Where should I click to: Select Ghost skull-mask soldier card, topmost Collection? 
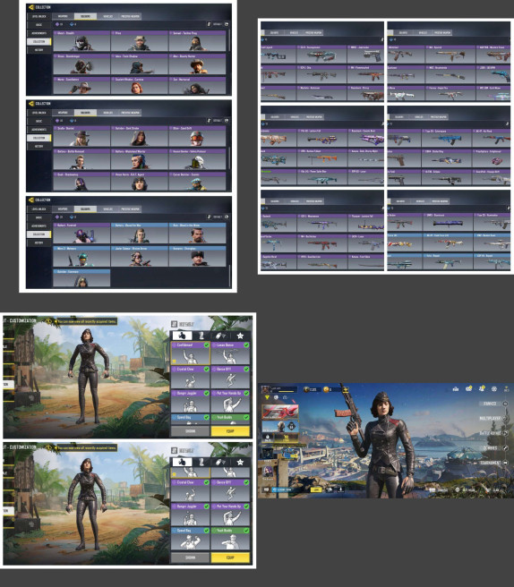coord(81,41)
